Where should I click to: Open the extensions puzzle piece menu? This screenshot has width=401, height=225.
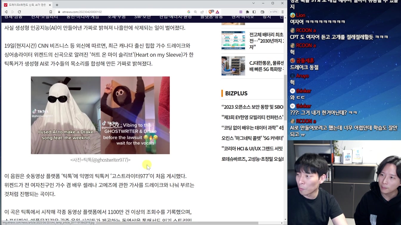pyautogui.click(x=247, y=12)
